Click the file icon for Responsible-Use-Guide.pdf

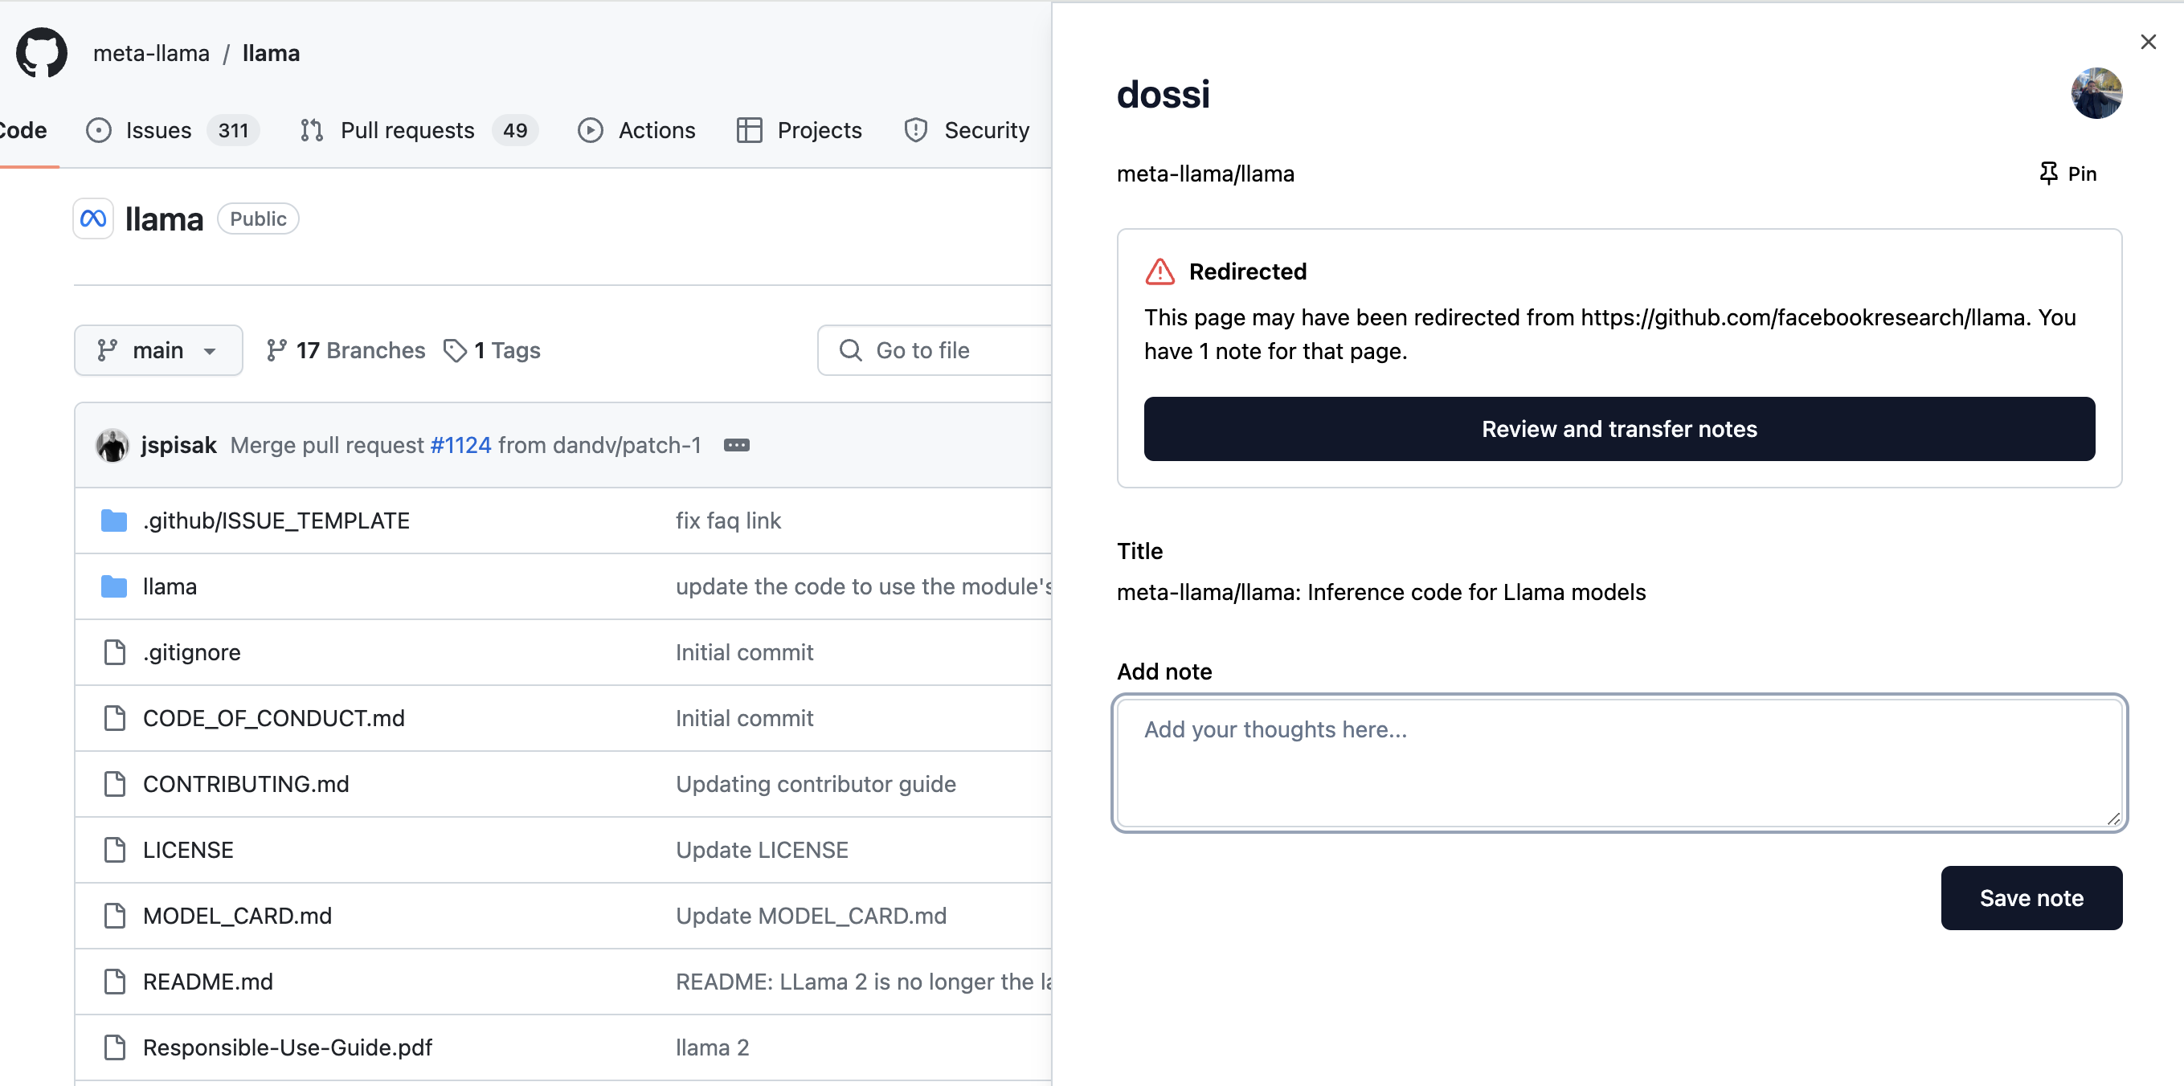(114, 1048)
